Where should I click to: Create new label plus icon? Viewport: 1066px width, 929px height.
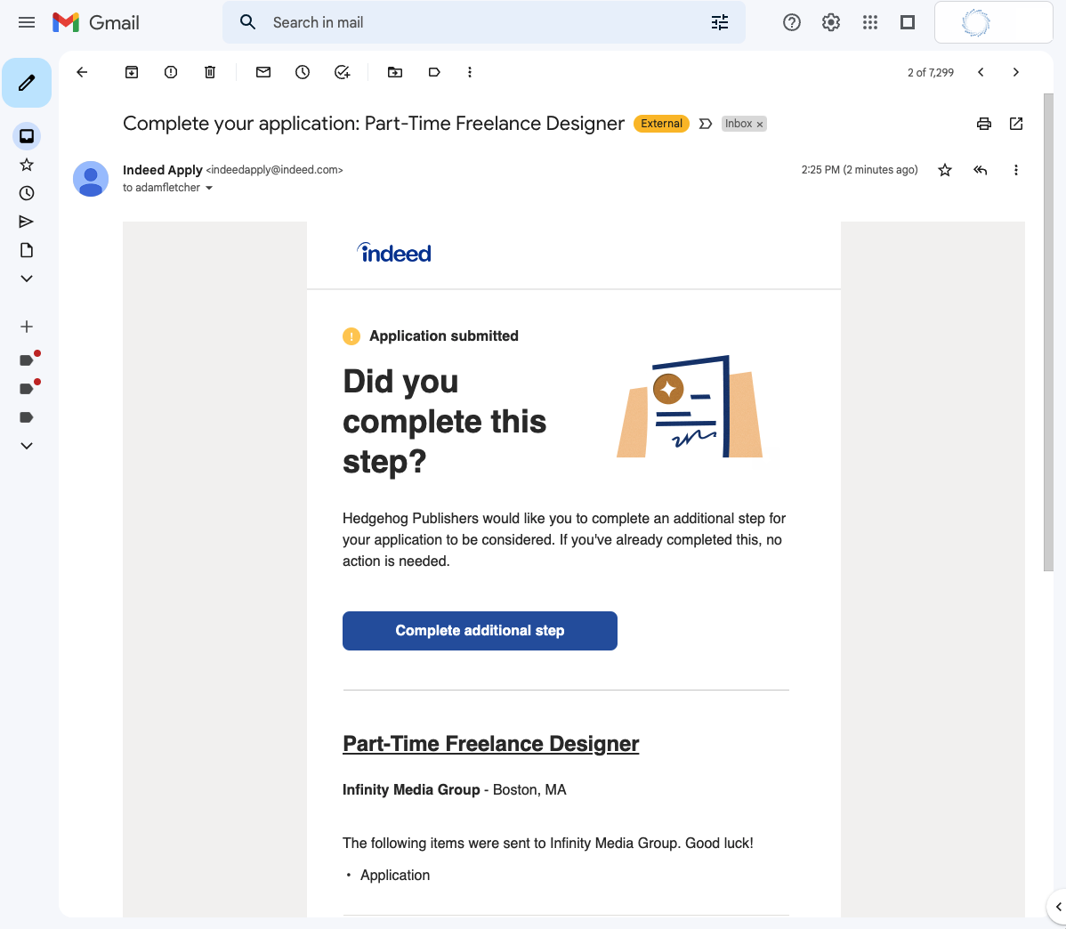click(x=27, y=327)
